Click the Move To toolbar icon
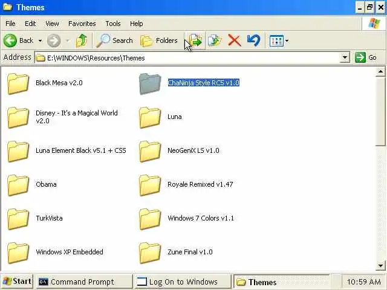Image resolution: width=387 pixels, height=290 pixels. 196,40
